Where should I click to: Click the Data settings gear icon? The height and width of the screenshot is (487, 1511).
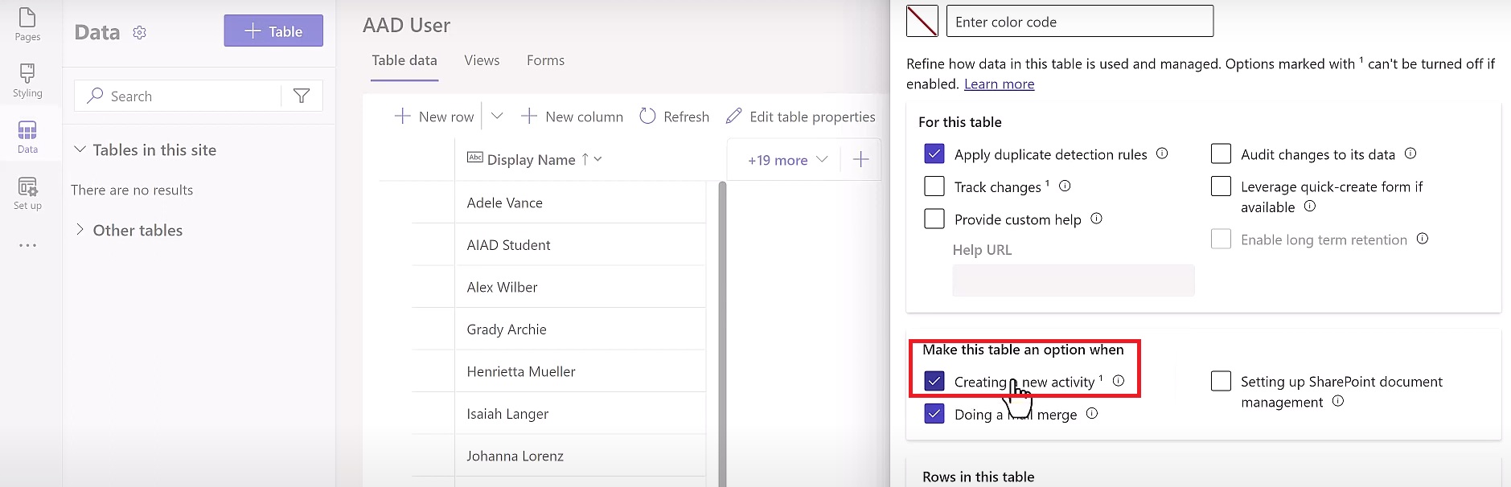(140, 32)
